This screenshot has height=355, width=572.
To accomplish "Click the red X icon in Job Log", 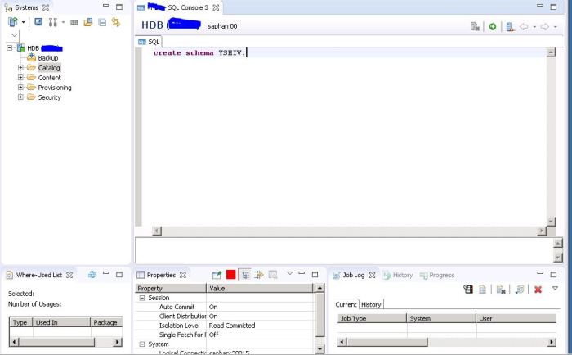I will pyautogui.click(x=538, y=290).
